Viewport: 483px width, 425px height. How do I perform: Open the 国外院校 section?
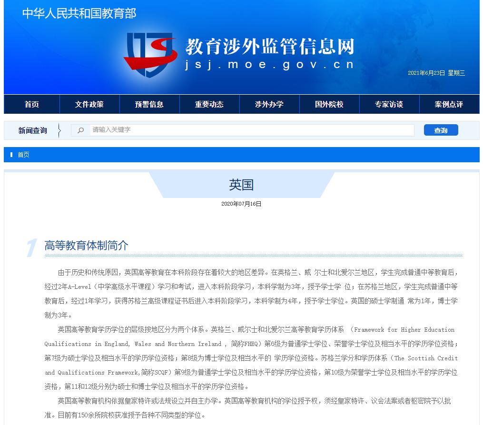point(329,104)
